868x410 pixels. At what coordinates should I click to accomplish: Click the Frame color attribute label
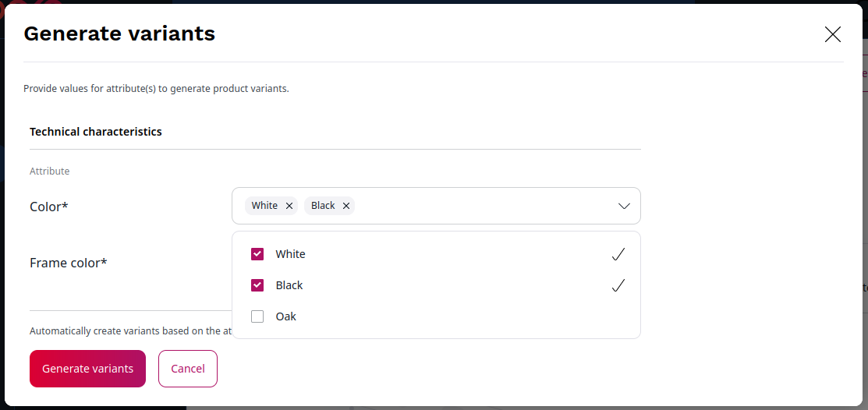pos(68,263)
